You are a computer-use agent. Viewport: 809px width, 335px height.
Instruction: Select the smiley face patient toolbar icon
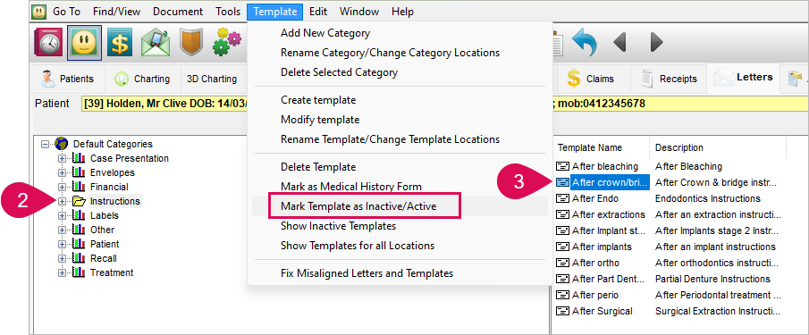pyautogui.click(x=84, y=42)
